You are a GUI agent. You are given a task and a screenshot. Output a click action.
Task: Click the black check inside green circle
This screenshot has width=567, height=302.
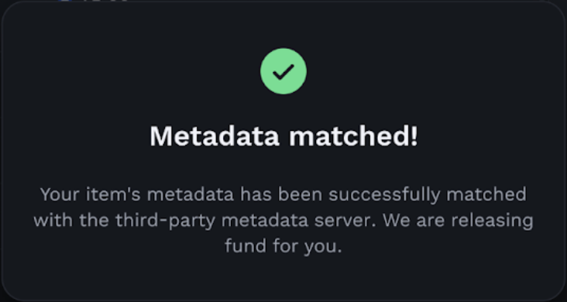283,71
